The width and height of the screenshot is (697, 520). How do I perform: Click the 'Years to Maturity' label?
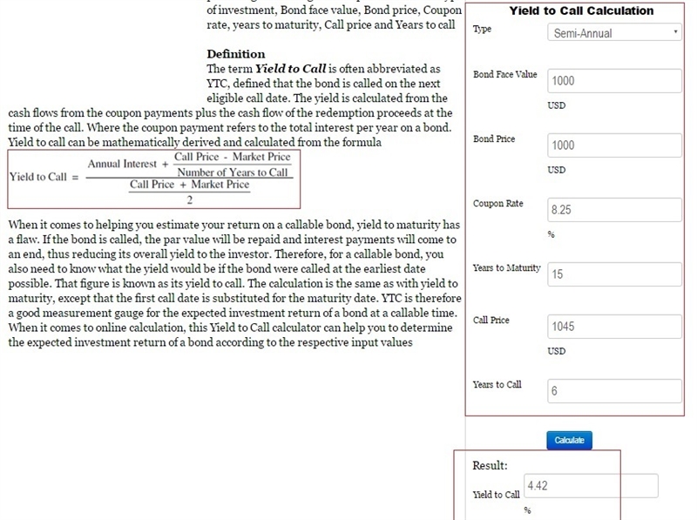click(507, 268)
